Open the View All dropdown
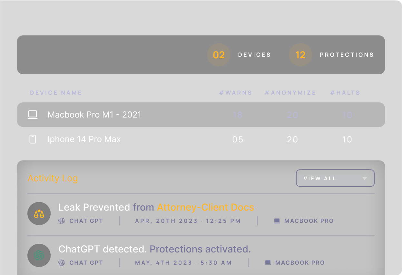The image size is (402, 275). pos(335,178)
